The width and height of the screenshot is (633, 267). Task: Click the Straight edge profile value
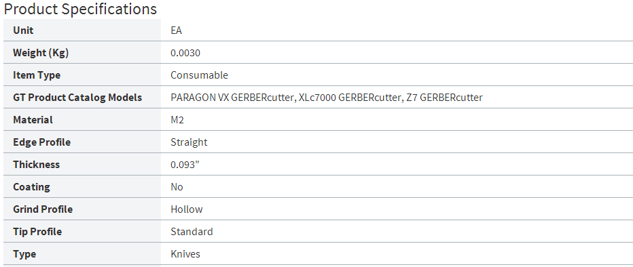189,142
